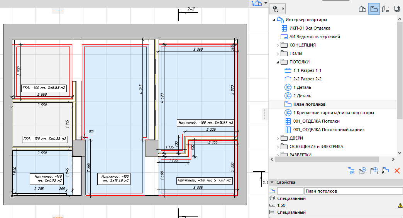The height and width of the screenshot is (218, 403).
Task: Select the 2-2 Разрез 2-2 view
Action: (x=307, y=79)
